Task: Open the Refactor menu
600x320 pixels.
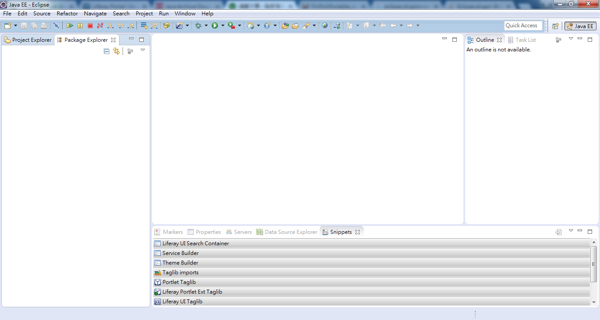Action: click(x=67, y=14)
